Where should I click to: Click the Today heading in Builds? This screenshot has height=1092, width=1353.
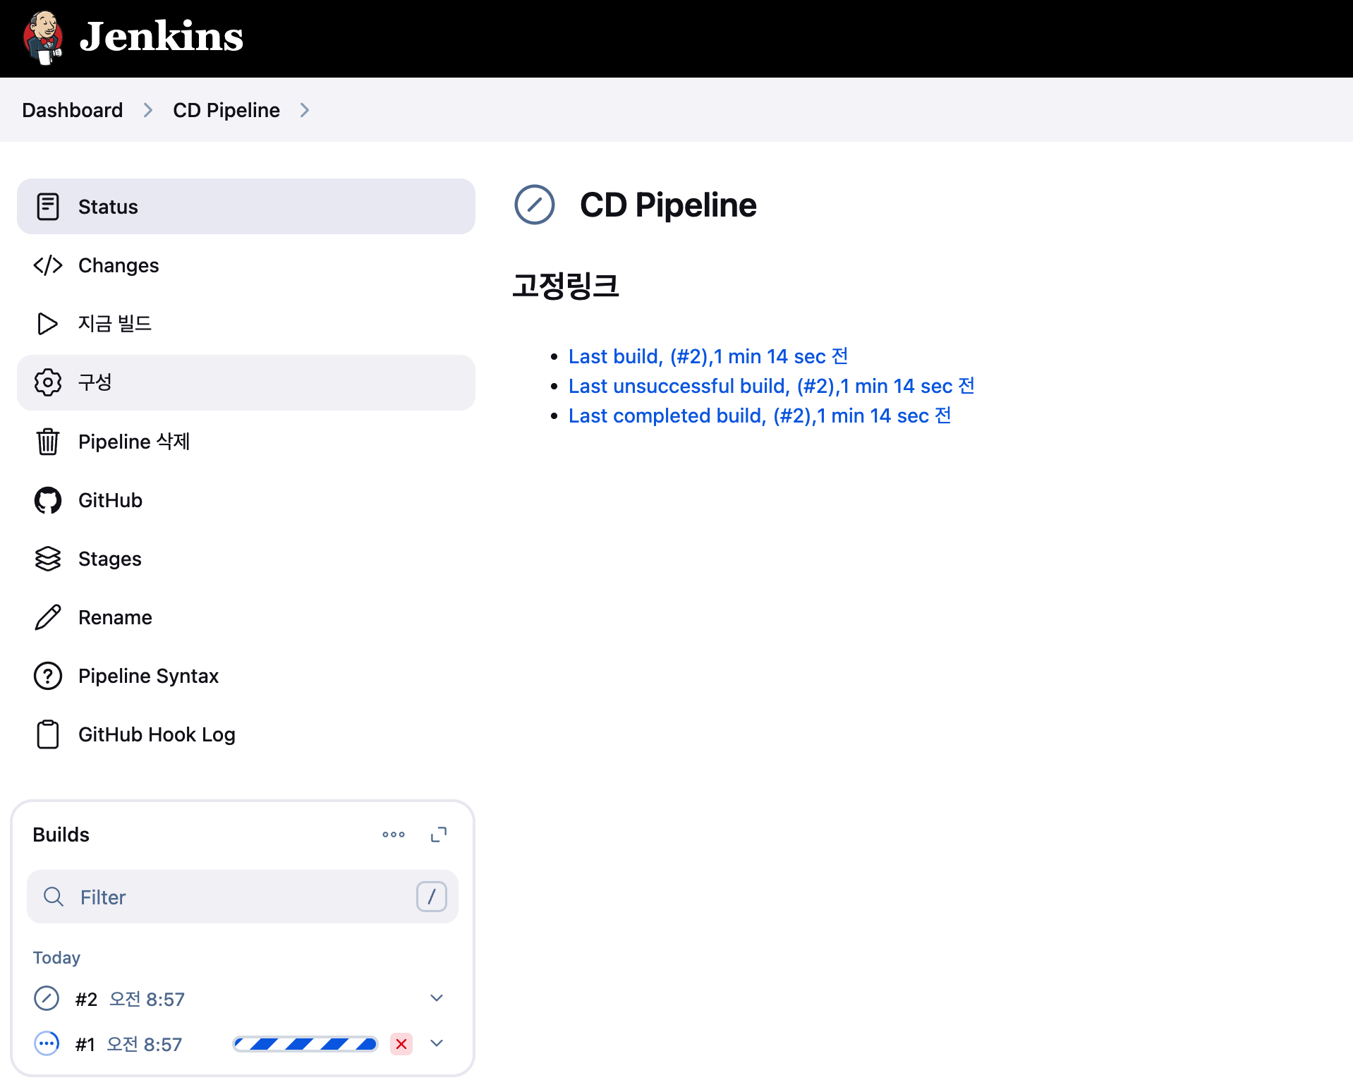pos(56,957)
